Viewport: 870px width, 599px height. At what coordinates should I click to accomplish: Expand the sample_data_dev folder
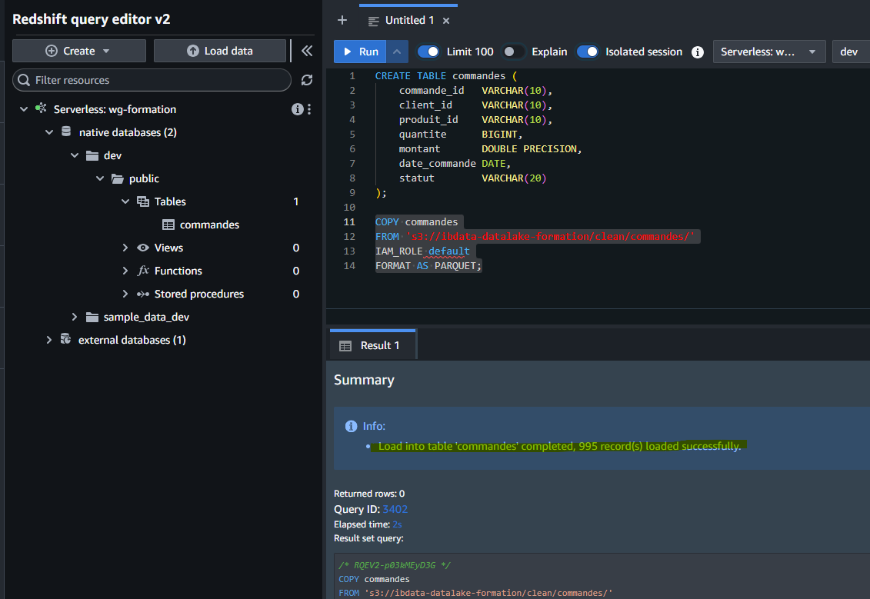(75, 317)
